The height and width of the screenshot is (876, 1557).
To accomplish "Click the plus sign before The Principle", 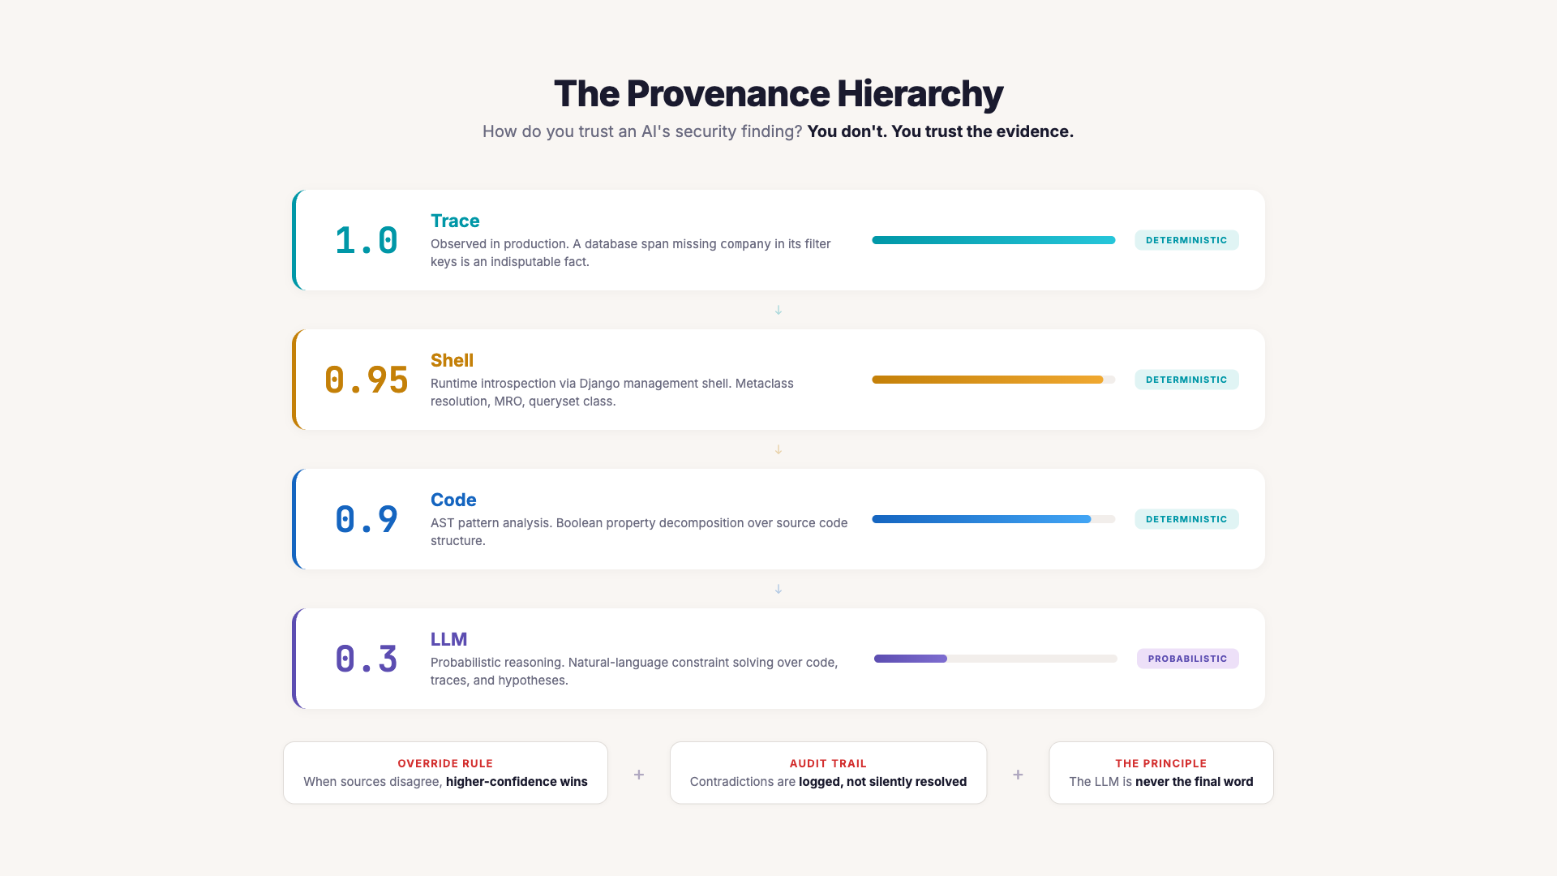I will pyautogui.click(x=1018, y=775).
